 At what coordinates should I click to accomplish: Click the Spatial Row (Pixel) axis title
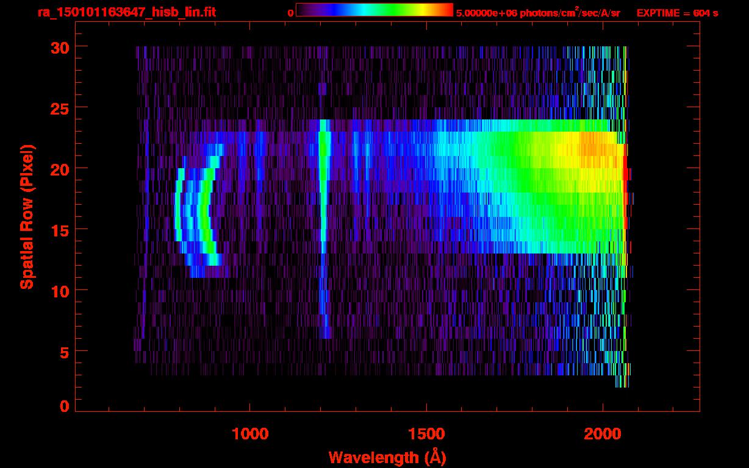(x=27, y=216)
